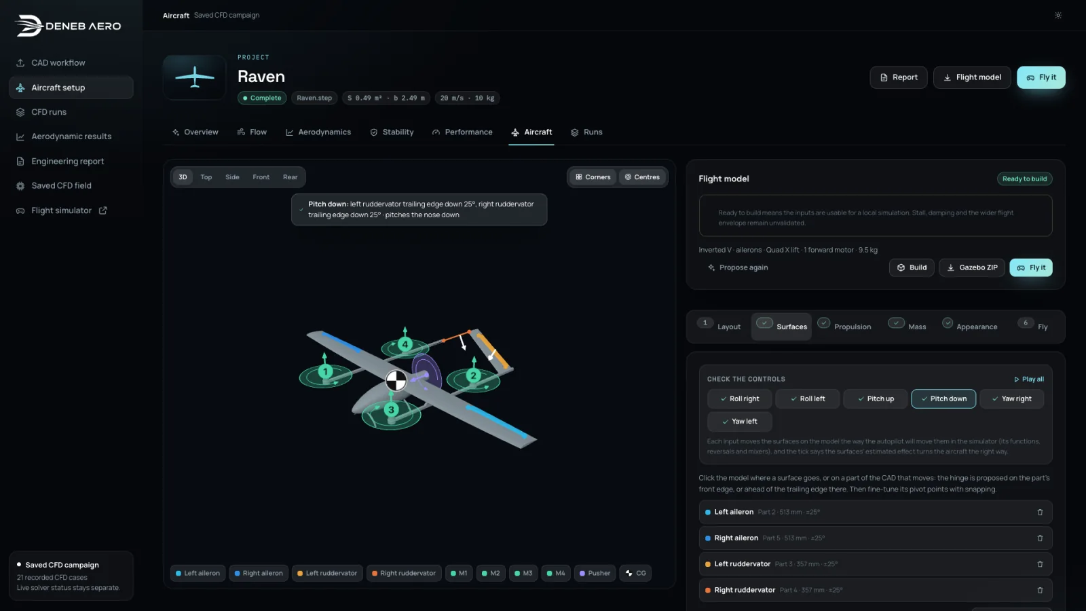Select the centre of gravity marker on model

(396, 381)
